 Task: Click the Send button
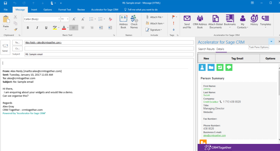click(x=5, y=48)
